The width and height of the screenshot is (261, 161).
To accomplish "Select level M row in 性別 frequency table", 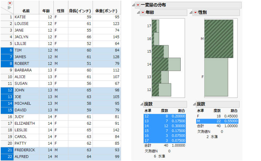I will point(217,121).
